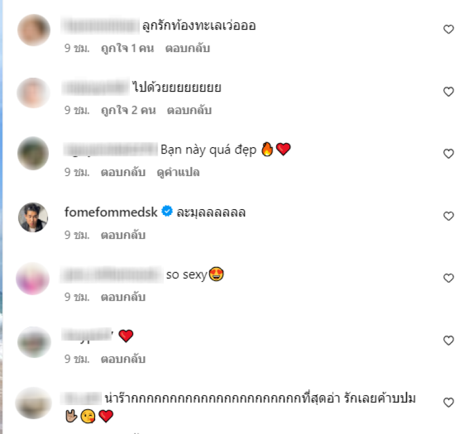The height and width of the screenshot is (434, 464).
Task: Like fomefommedsk's comment heart icon
Action: 448,216
